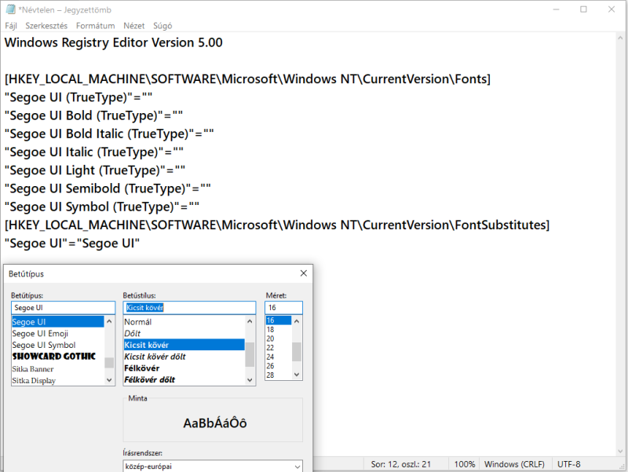Click the UTF-8 encoding status entry

point(568,464)
